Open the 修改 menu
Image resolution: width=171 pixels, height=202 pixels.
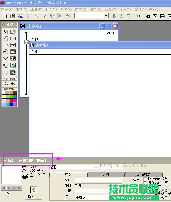[x=66, y=9]
